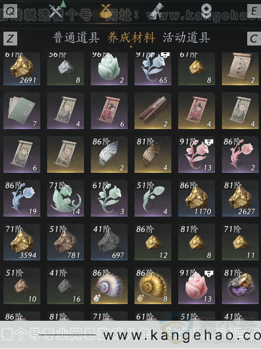Open the coin map-pin category icon
This screenshot has height=349, width=261.
pos(206,10)
